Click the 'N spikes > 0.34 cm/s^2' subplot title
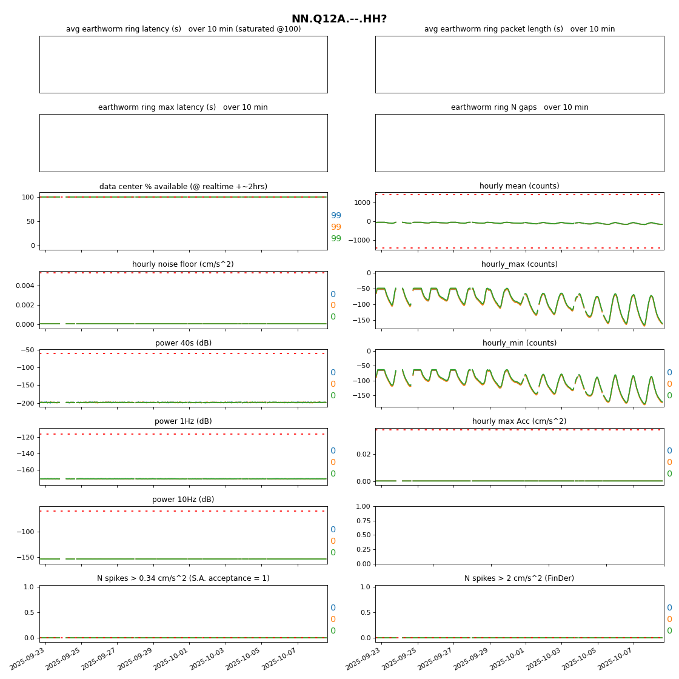This screenshot has width=679, height=679. coord(183,578)
